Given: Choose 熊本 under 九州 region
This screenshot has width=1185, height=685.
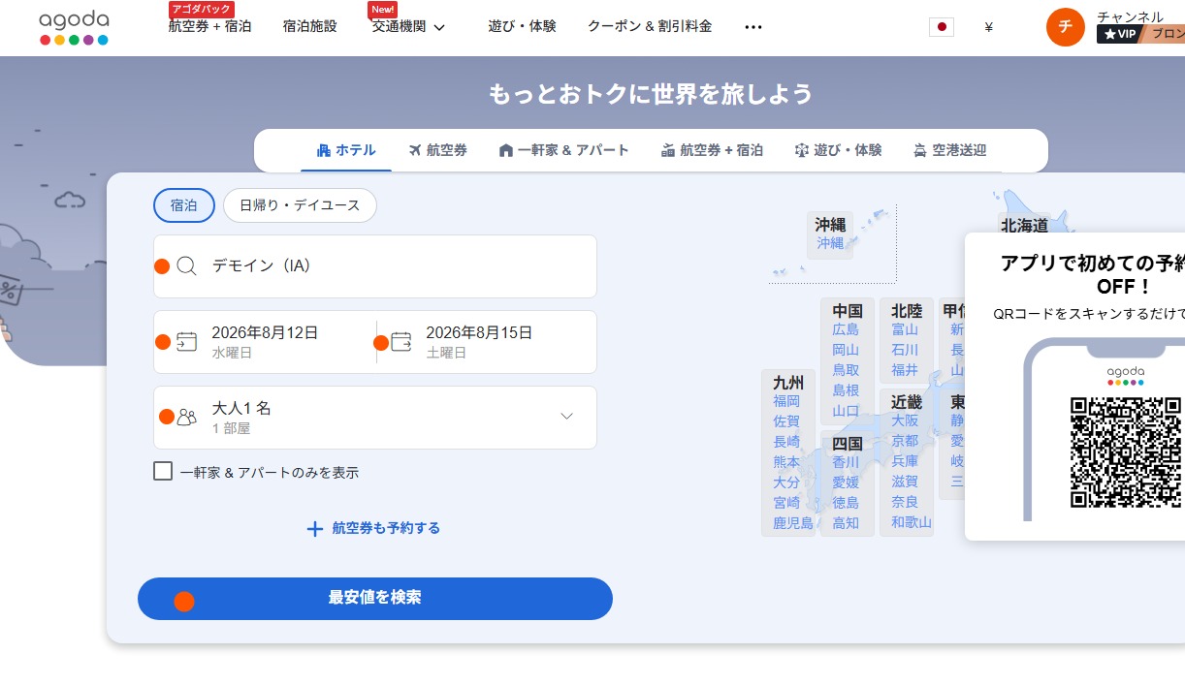Looking at the screenshot, I should [786, 462].
